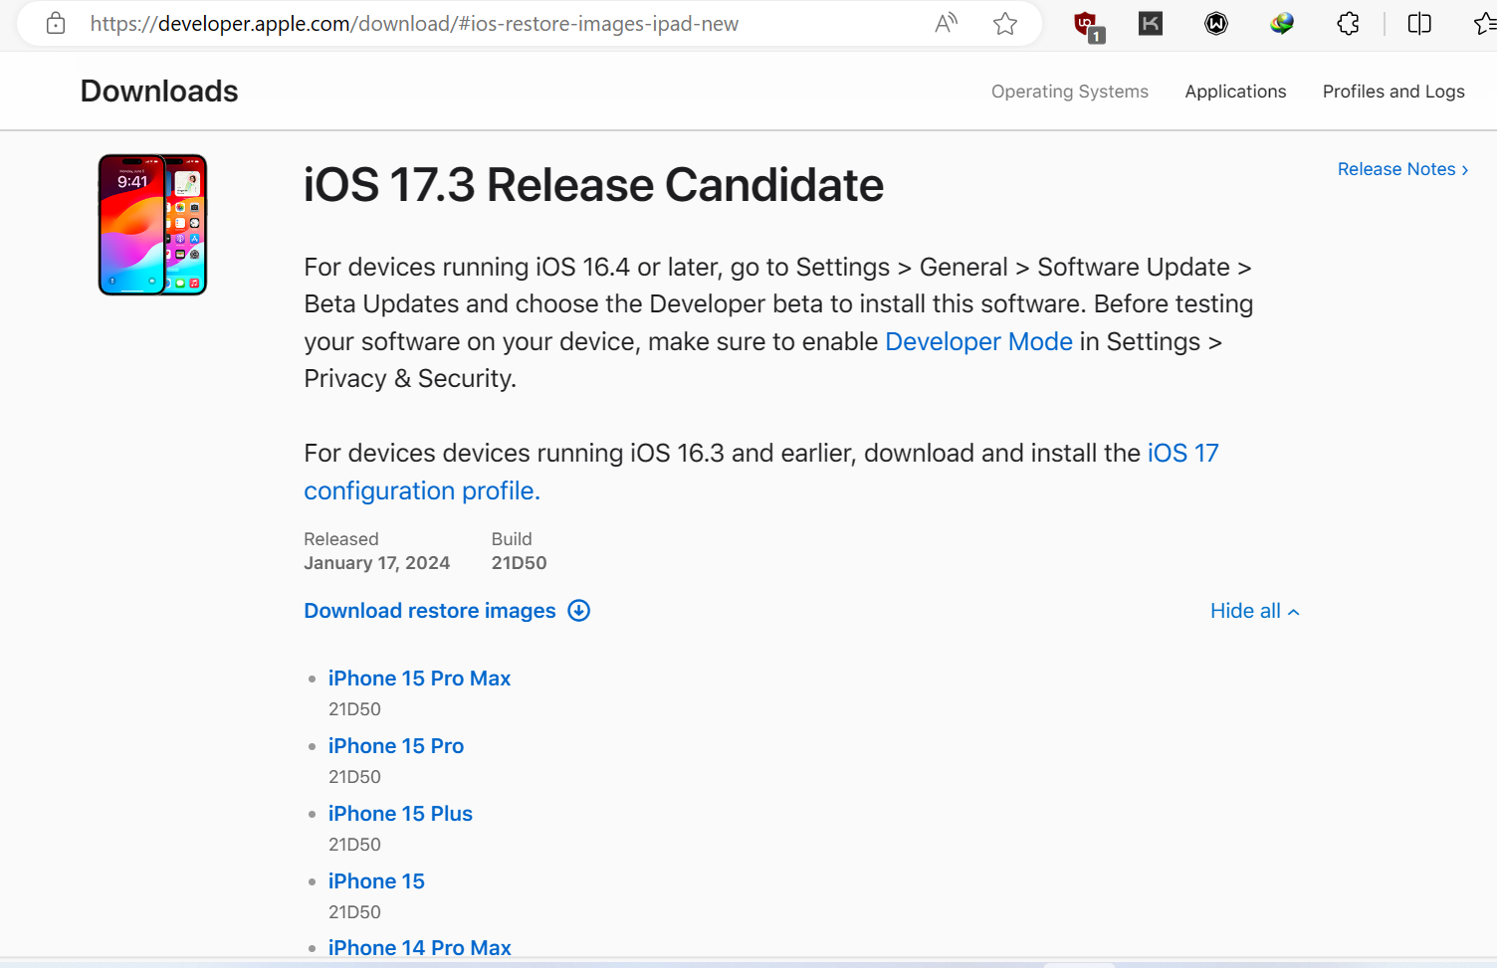The image size is (1497, 968).
Task: Download iPhone 15 Pro restore image
Action: tap(396, 746)
